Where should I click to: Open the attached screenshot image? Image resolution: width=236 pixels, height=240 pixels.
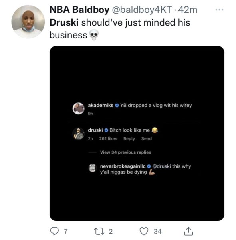coord(137,133)
